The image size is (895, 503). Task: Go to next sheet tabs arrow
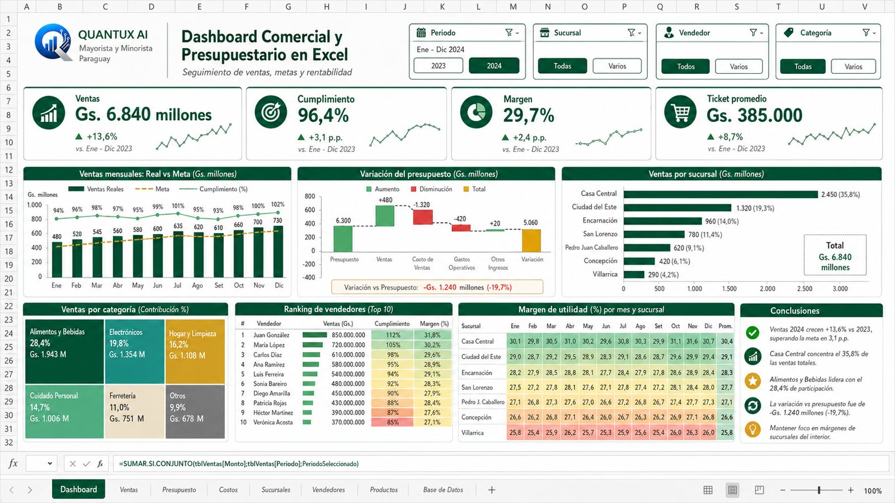click(30, 490)
